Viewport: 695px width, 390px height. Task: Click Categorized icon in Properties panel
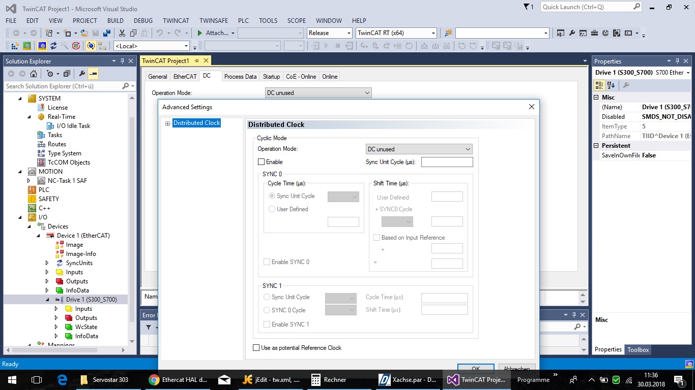[x=600, y=85]
